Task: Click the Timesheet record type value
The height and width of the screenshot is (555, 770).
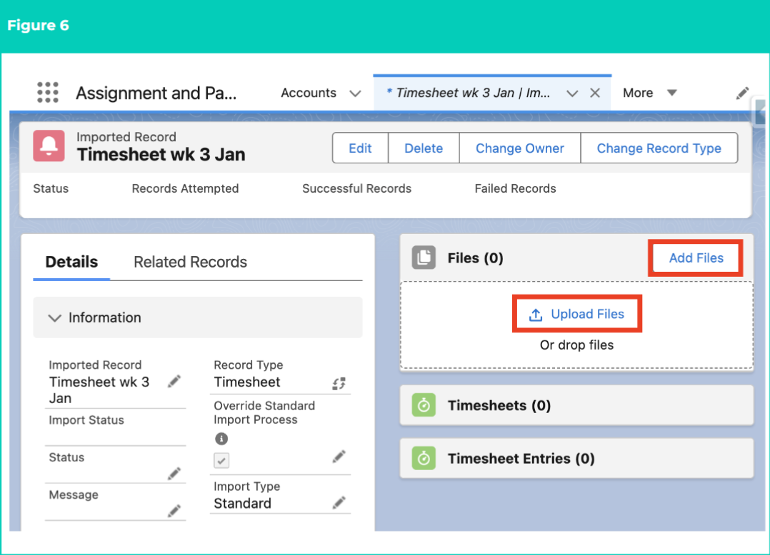Action: click(x=247, y=382)
